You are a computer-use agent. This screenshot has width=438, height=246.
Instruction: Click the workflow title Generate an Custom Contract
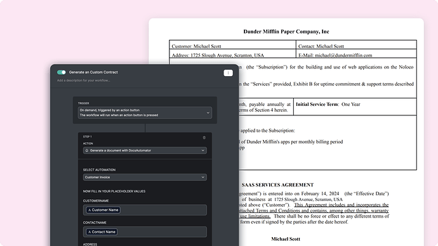pyautogui.click(x=93, y=72)
